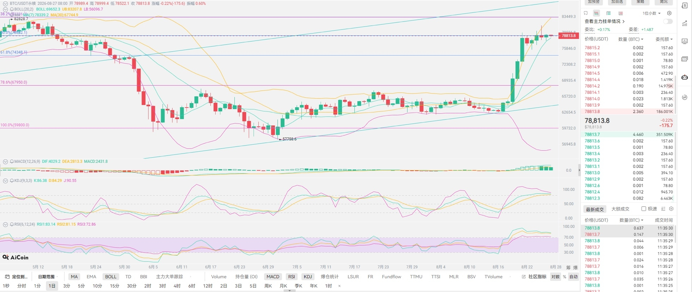
Task: Select the 1日 timeframe
Action: coord(52,286)
